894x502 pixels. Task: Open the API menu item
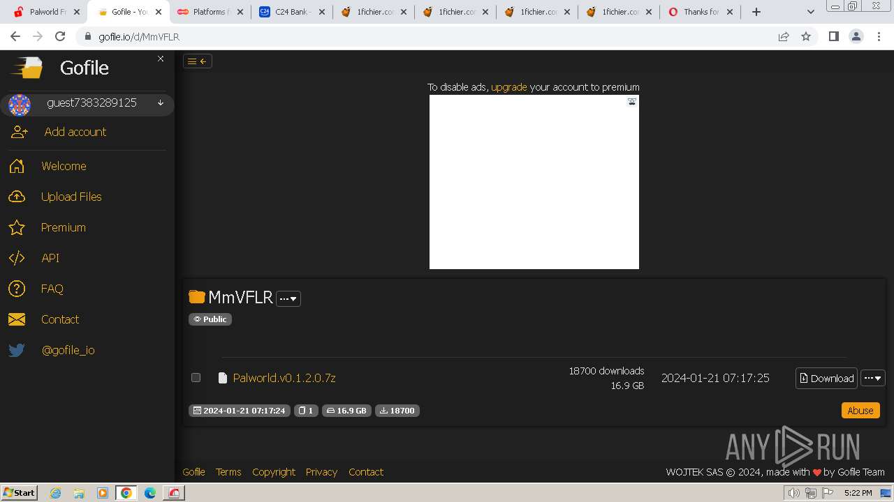(50, 258)
